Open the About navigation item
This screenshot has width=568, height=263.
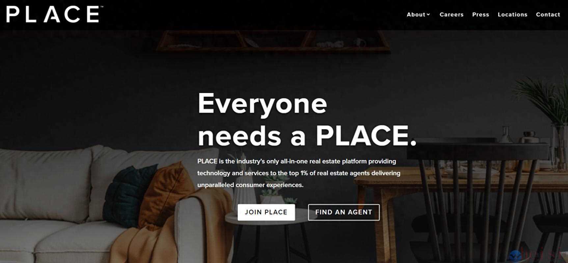416,14
